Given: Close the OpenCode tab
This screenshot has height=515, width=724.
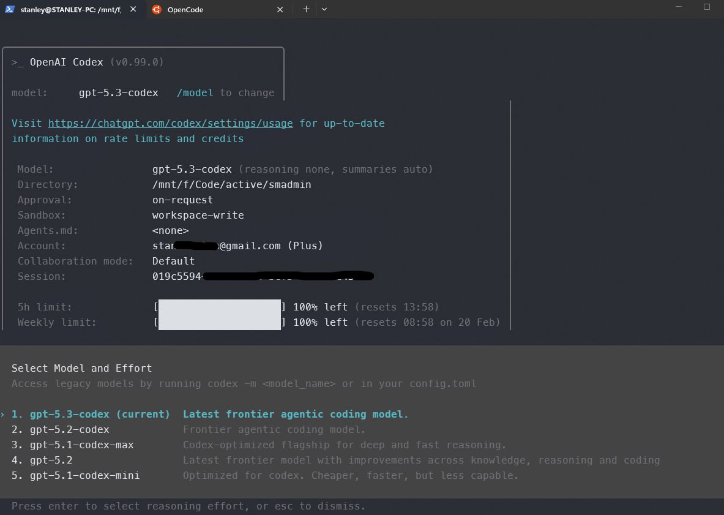Looking at the screenshot, I should point(280,10).
